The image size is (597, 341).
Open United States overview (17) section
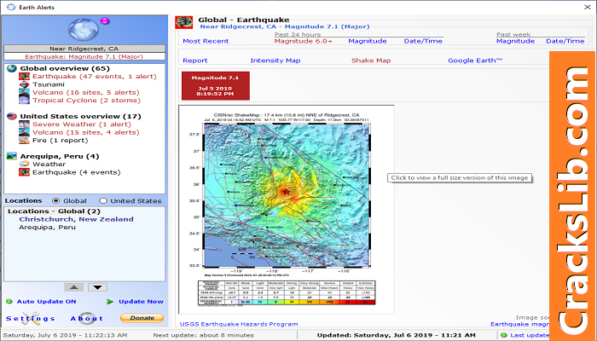80,117
